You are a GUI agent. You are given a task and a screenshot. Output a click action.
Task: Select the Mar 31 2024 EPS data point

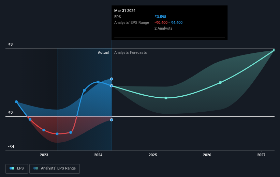112,86
